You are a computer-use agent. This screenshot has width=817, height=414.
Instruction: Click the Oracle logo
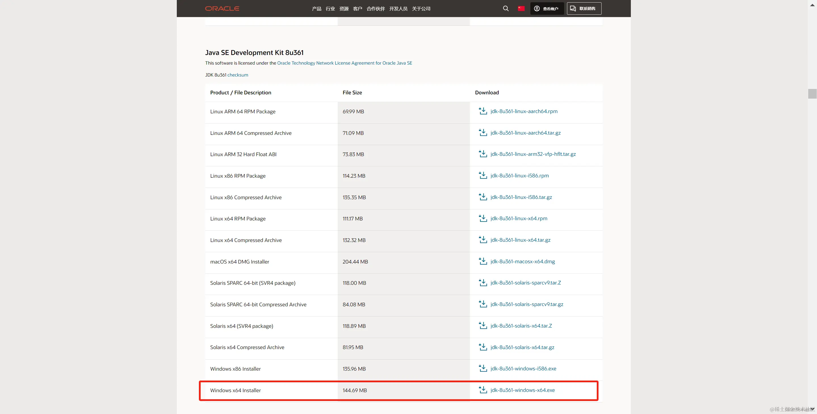point(222,9)
